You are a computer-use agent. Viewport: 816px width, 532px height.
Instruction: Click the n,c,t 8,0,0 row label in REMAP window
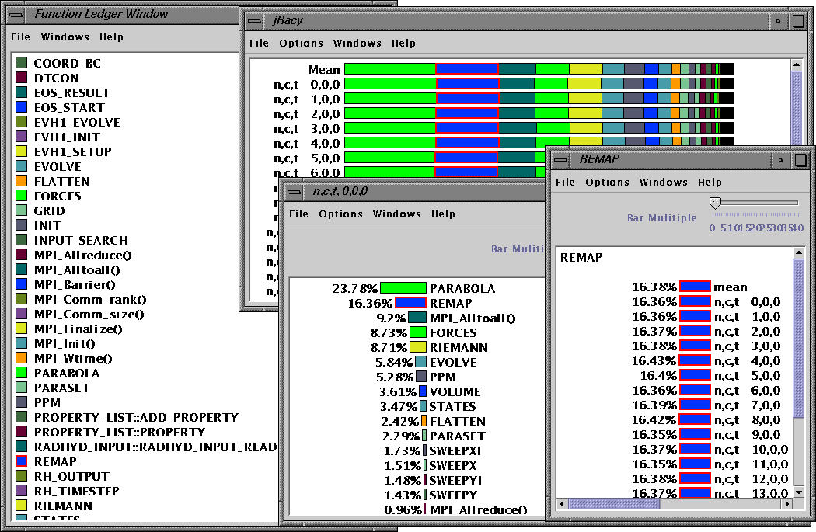[747, 419]
